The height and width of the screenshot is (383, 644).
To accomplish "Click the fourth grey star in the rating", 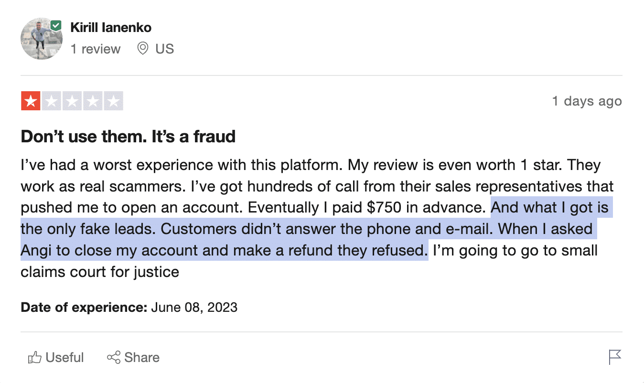I will (x=93, y=101).
